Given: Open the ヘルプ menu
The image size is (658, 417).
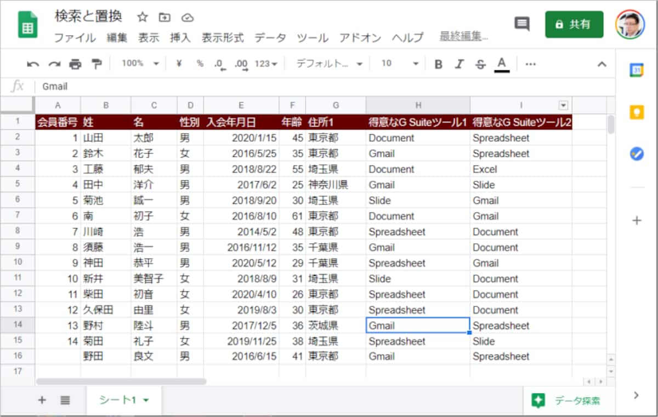Looking at the screenshot, I should pos(407,38).
